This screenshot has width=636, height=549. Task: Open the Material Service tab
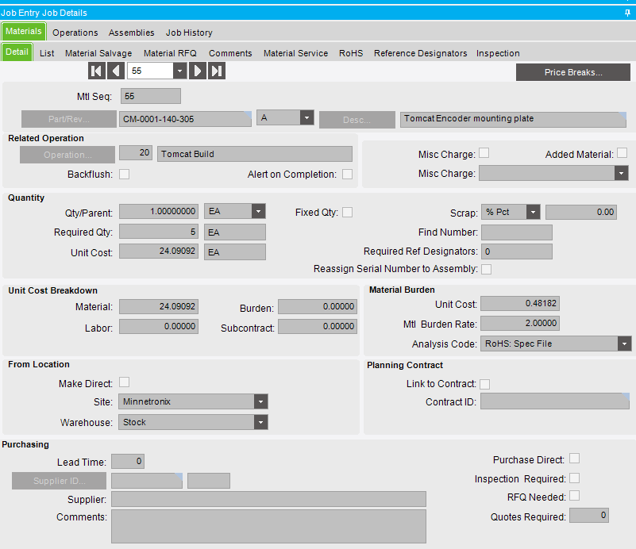[x=295, y=53]
